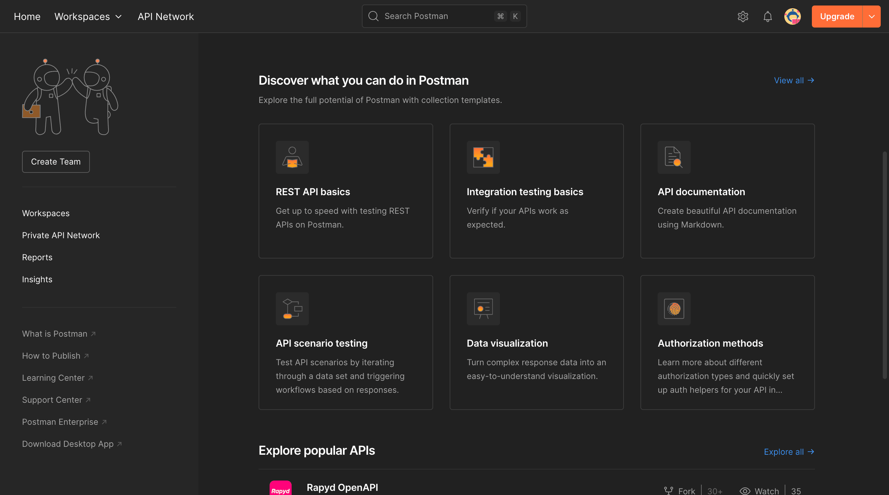This screenshot has height=495, width=889.
Task: Open the notifications bell
Action: click(767, 16)
